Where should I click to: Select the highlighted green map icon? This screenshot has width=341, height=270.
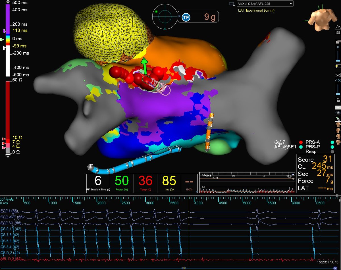point(338,119)
